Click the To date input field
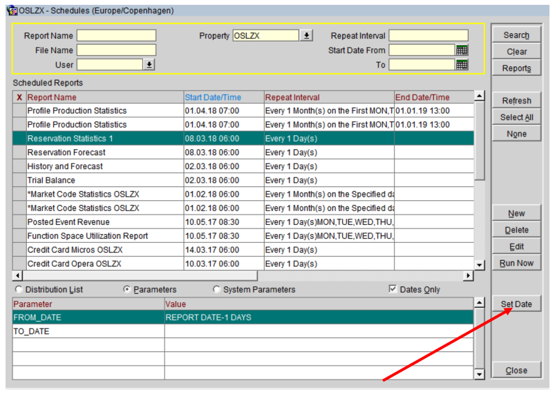Image resolution: width=555 pixels, height=394 pixels. pos(422,65)
